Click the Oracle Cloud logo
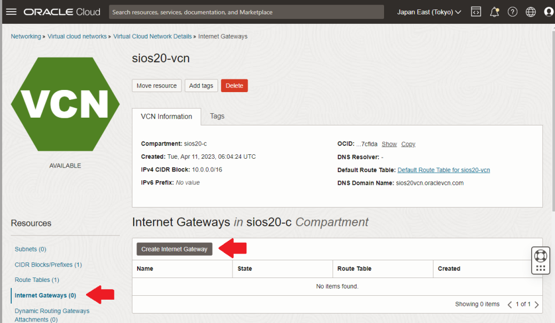The height and width of the screenshot is (323, 555). click(x=62, y=12)
